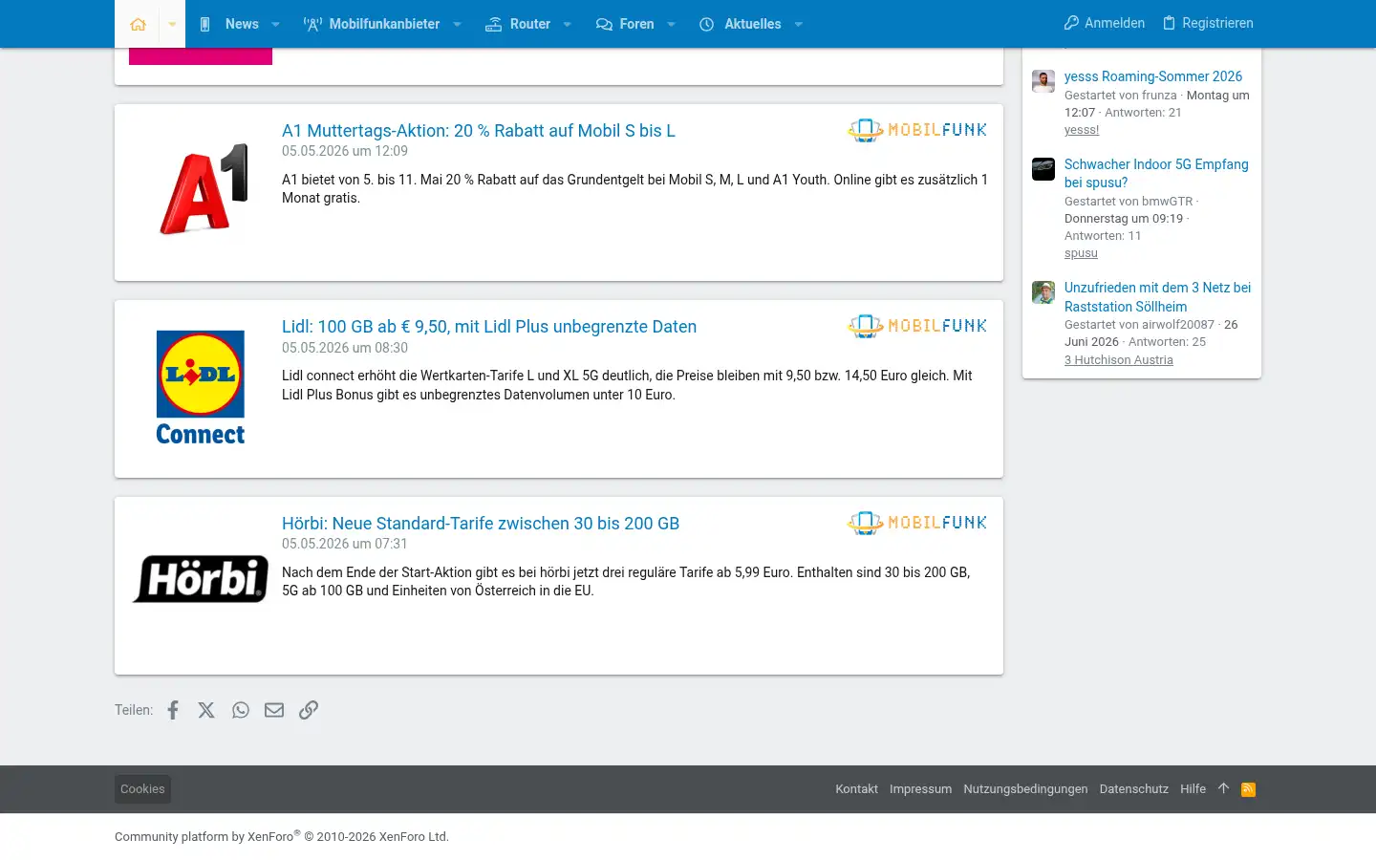Image resolution: width=1376 pixels, height=860 pixels.
Task: Open the RSS feed icon
Action: (1248, 789)
